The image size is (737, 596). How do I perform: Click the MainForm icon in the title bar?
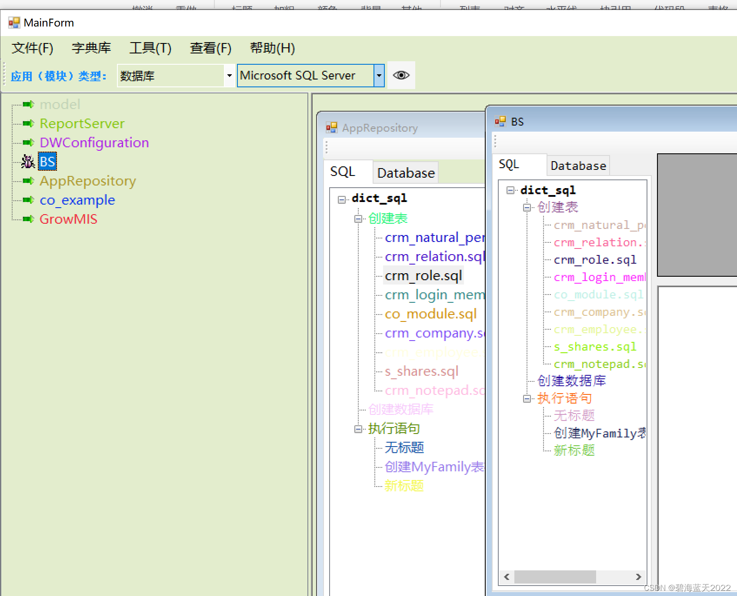[x=14, y=22]
